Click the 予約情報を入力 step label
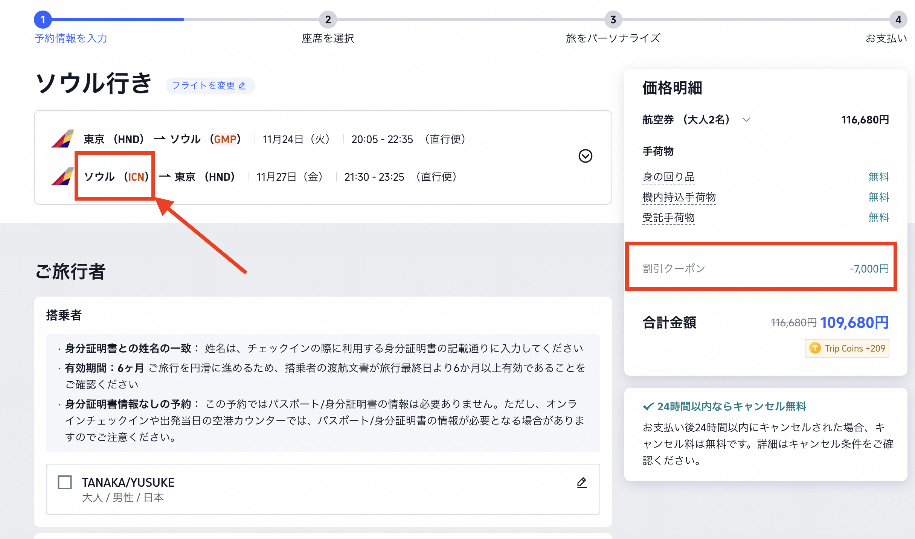Viewport: 915px width, 539px height. click(x=71, y=38)
